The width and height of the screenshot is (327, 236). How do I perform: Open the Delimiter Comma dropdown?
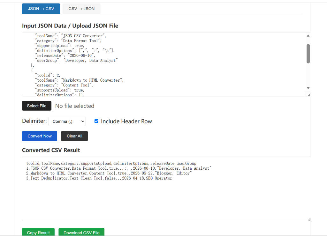67,122
